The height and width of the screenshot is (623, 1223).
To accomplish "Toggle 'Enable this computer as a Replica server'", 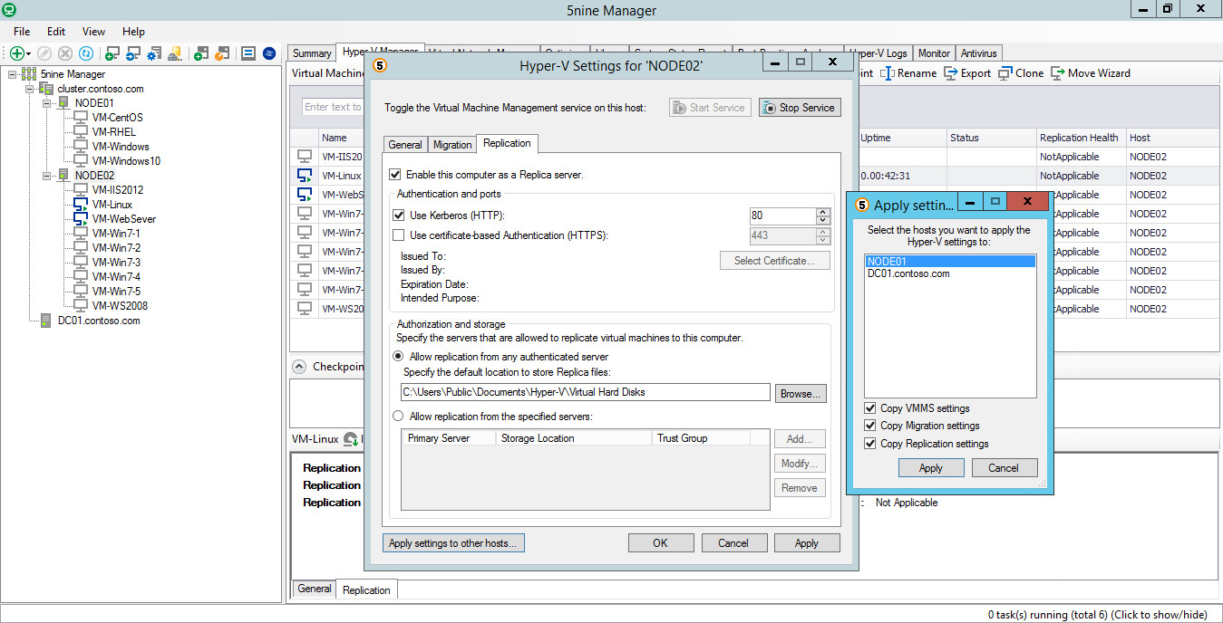I will (394, 175).
